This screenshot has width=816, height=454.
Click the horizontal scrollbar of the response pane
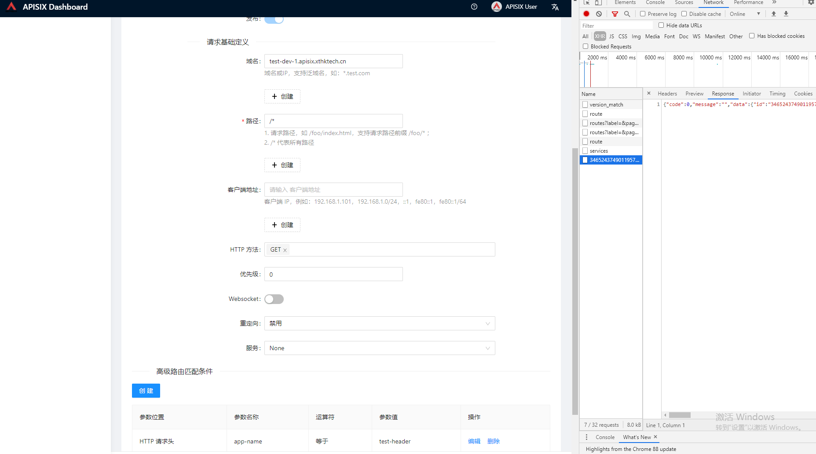680,415
